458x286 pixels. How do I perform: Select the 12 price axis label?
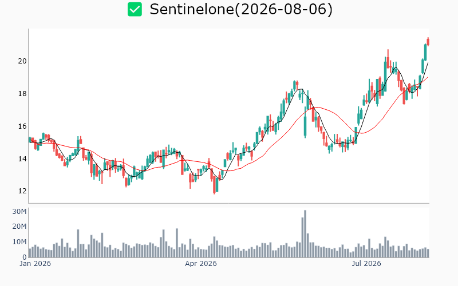[22, 191]
